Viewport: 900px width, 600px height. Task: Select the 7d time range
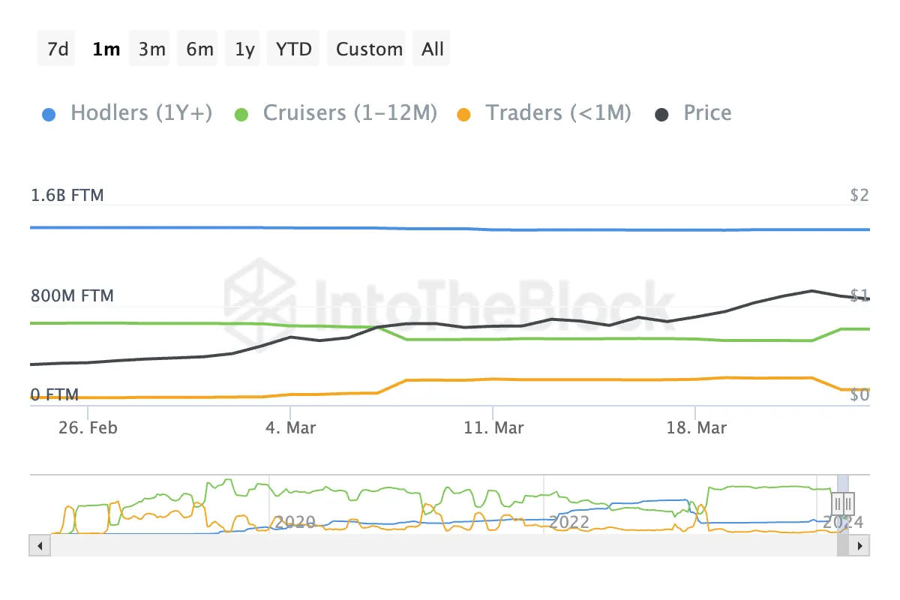(57, 49)
